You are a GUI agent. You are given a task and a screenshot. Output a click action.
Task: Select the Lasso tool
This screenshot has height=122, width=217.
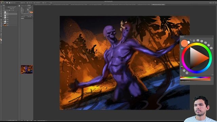coord(1,9)
